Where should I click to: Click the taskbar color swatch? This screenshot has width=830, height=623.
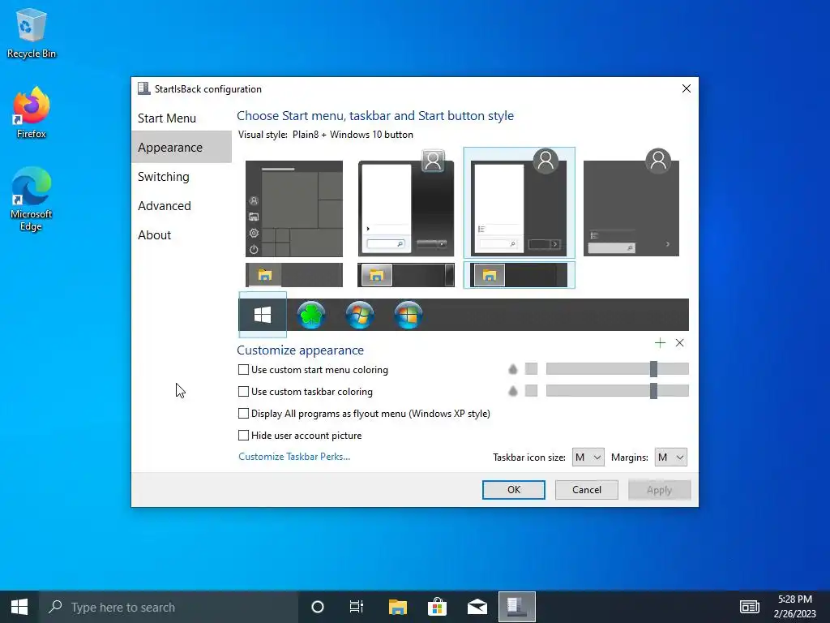coord(531,391)
